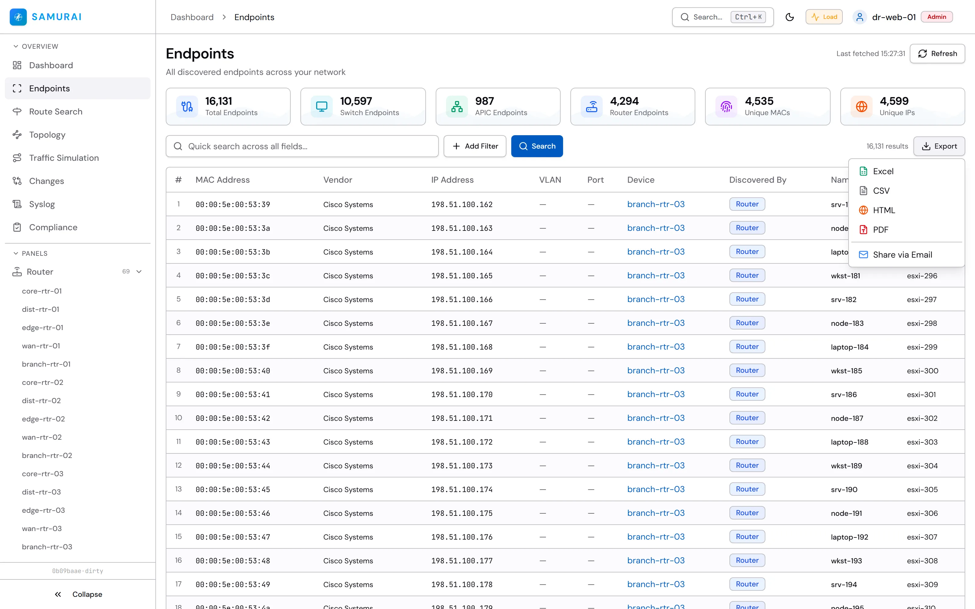The image size is (975, 609).
Task: Click name cell laptop-188
Action: pyautogui.click(x=850, y=442)
